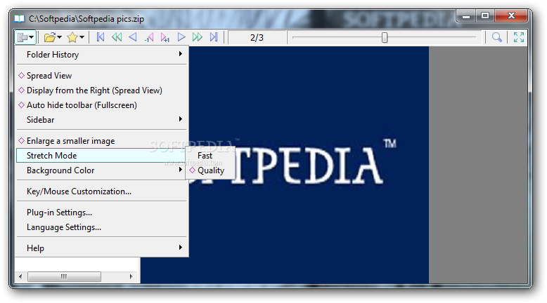Viewport: 547px width, 303px height.
Task: Skip backward with the green double-left arrow
Action: click(117, 37)
